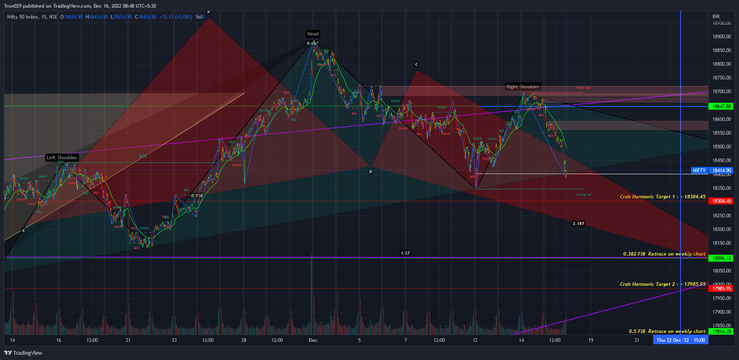Click the 16 date label on time axis
Screen dimensions: 739x360
tap(59, 340)
